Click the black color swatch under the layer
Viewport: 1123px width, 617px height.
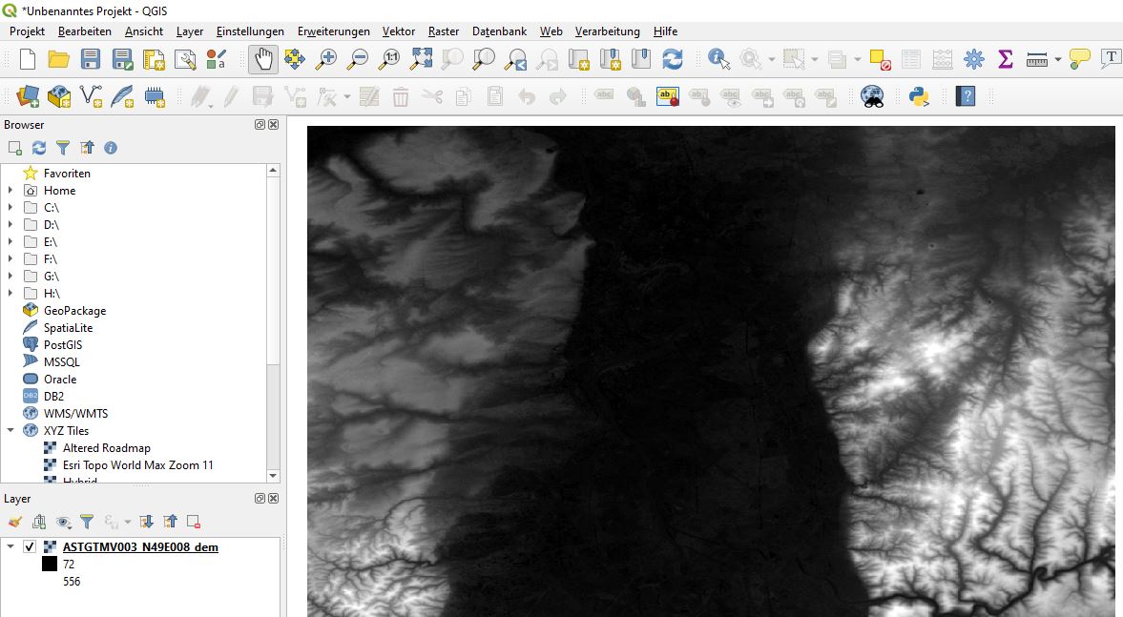pos(50,565)
